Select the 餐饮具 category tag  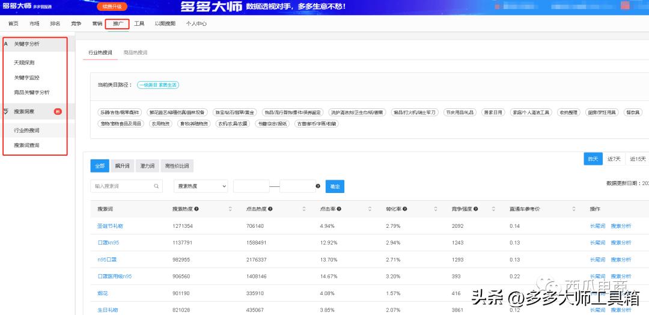633,112
